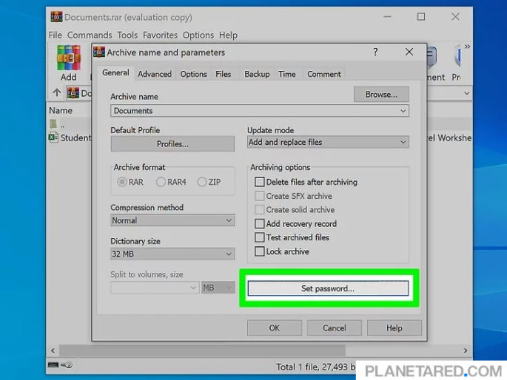Click the WinRAR icon in title bar
The image size is (507, 380).
coord(55,17)
